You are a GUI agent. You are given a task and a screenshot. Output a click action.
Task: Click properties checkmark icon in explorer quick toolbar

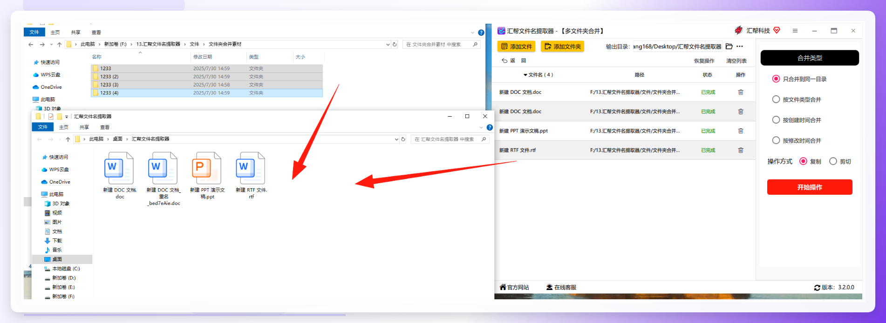[x=51, y=117]
